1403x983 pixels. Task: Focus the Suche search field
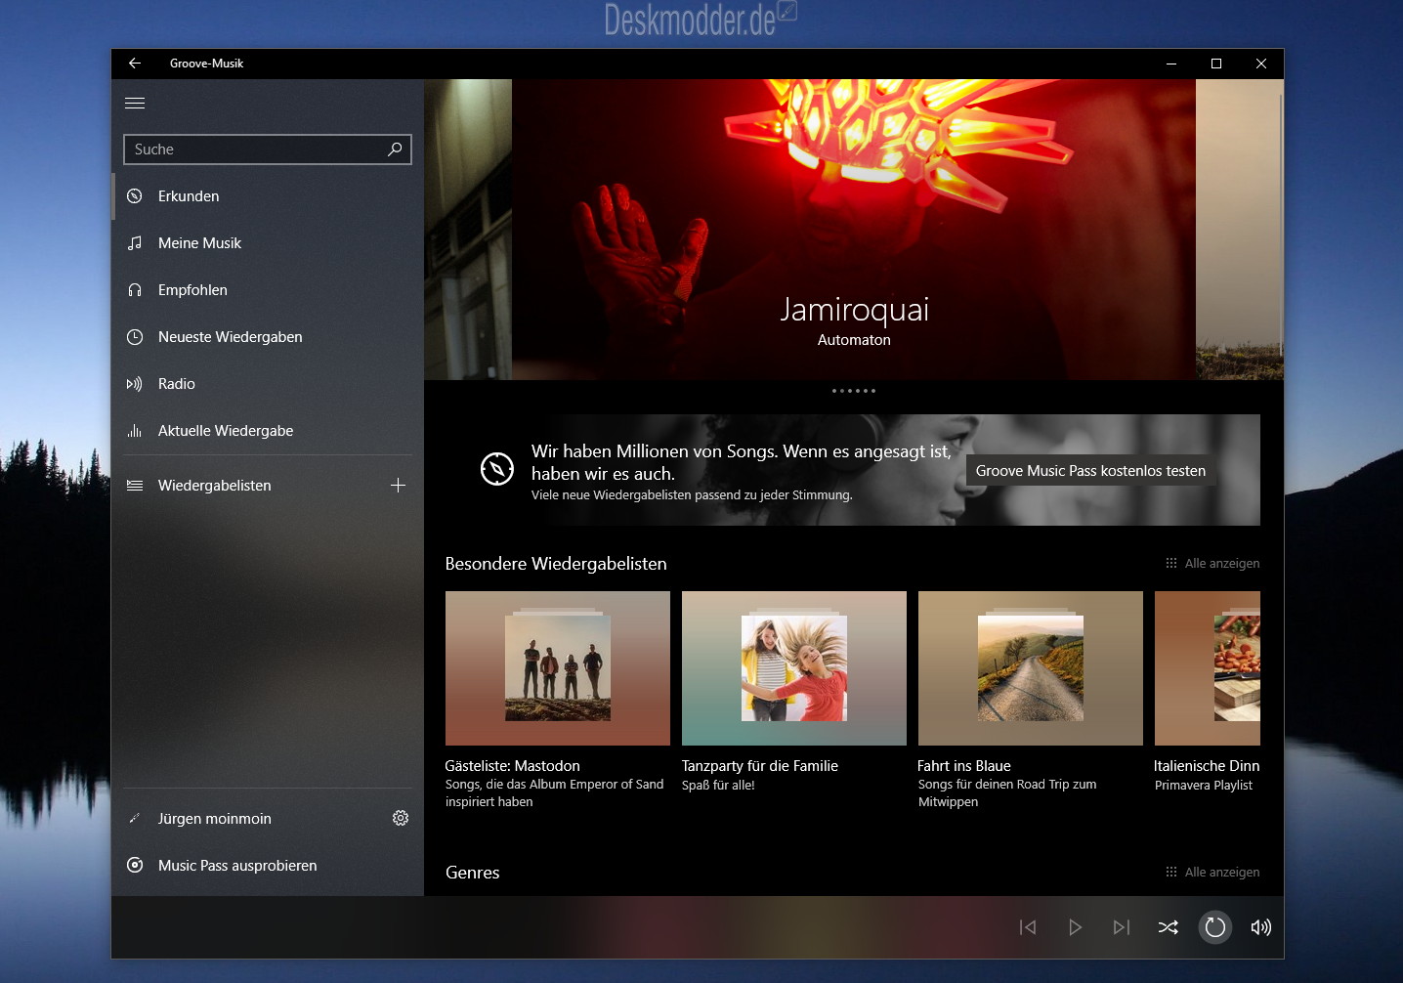268,150
